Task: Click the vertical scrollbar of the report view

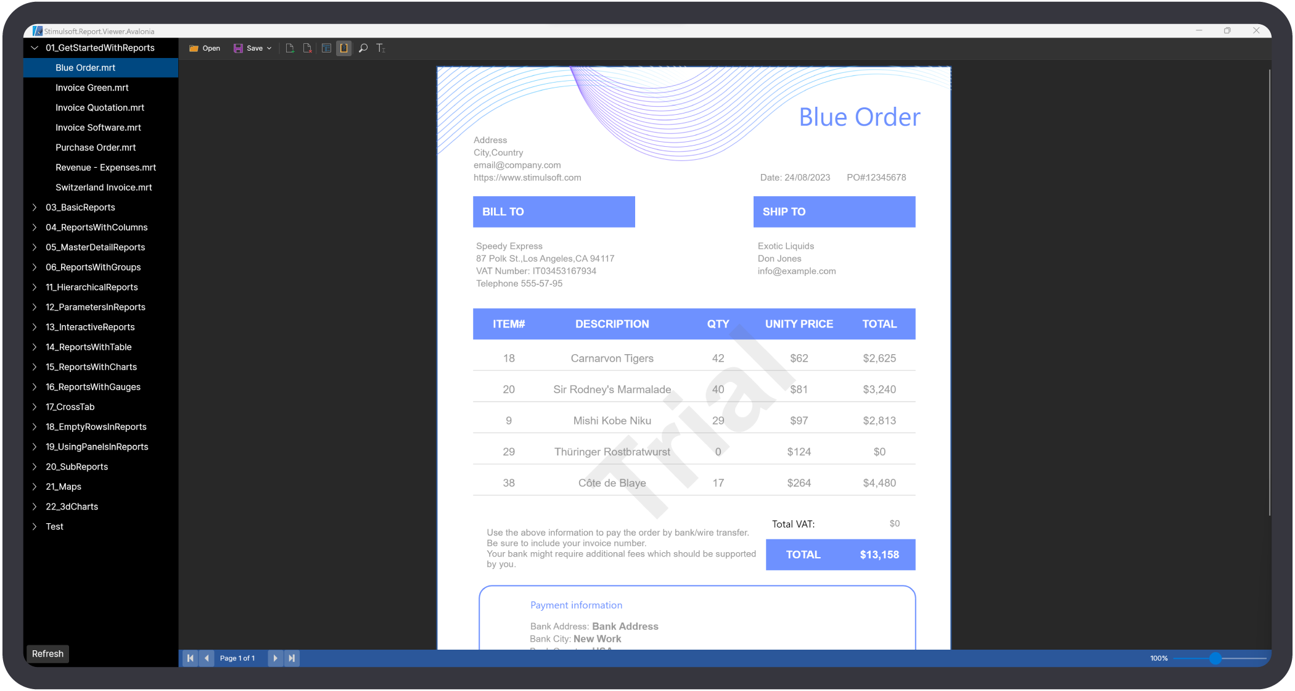Action: [x=1269, y=293]
